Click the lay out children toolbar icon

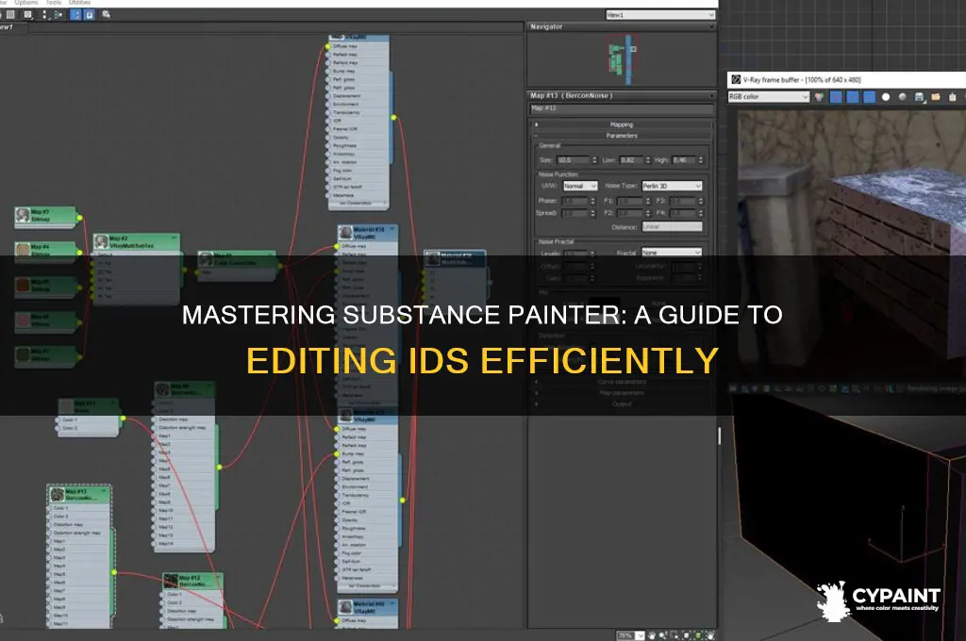58,14
